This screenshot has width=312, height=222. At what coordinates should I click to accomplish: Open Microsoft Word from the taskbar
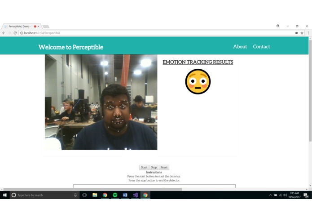pyautogui.click(x=125, y=195)
